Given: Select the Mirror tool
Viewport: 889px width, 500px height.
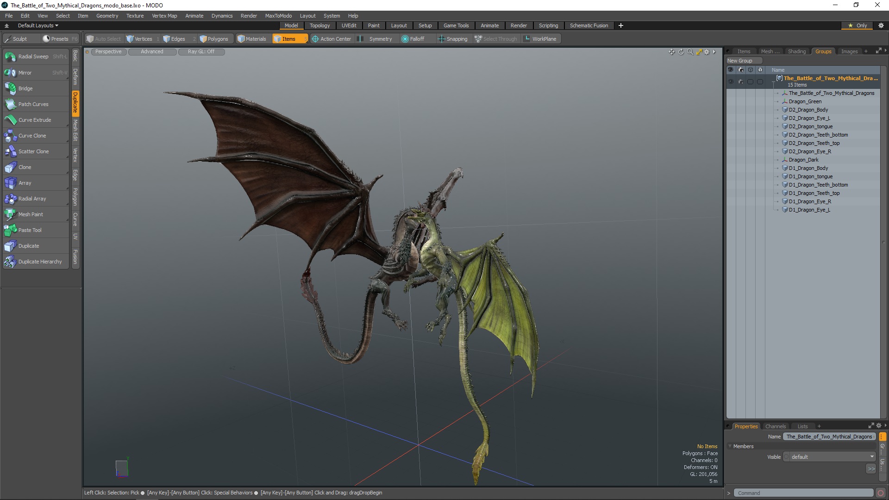Looking at the screenshot, I should coord(36,73).
